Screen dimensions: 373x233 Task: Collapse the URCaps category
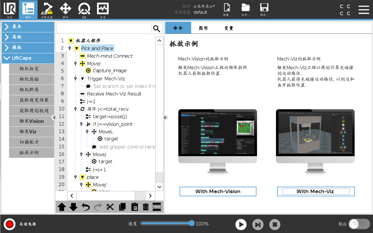[28, 58]
